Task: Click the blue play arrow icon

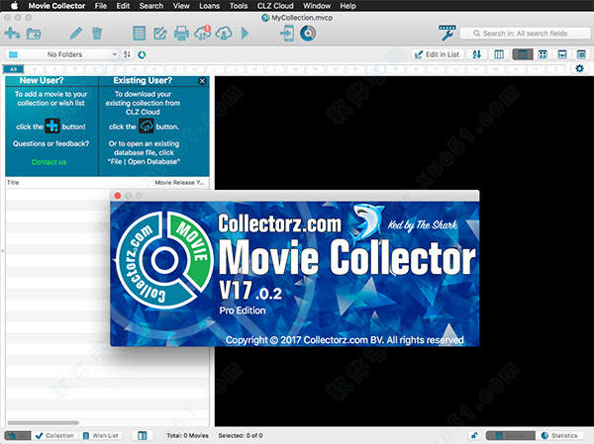Action: [246, 34]
